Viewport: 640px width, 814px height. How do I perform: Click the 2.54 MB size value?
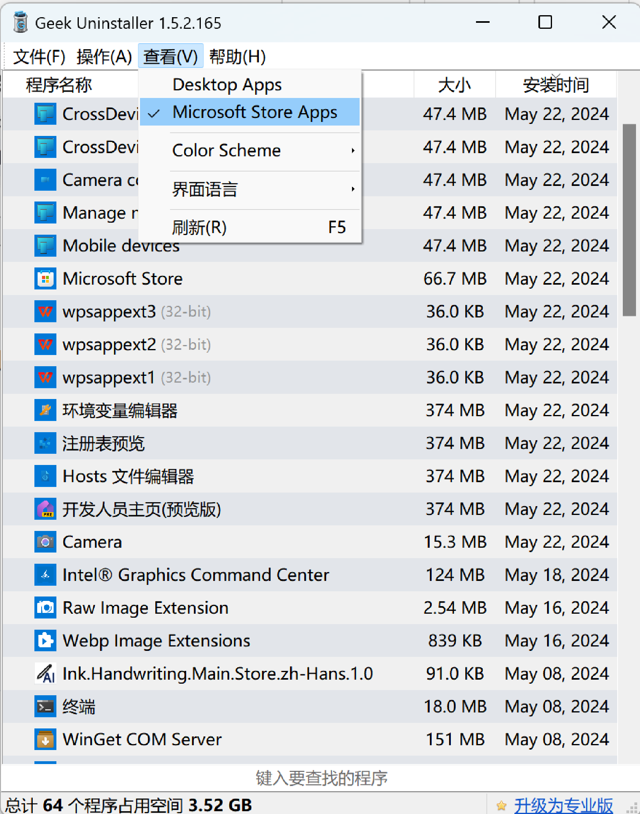[x=455, y=608]
